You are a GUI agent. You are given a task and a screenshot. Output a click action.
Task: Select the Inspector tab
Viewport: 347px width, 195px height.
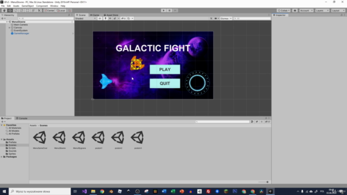[279, 15]
